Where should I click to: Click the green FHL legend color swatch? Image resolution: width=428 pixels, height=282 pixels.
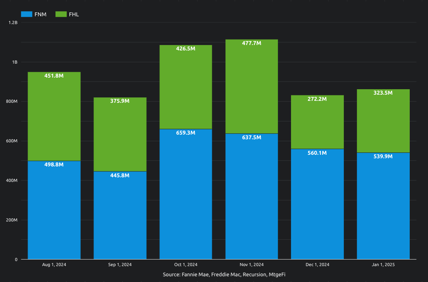click(61, 14)
